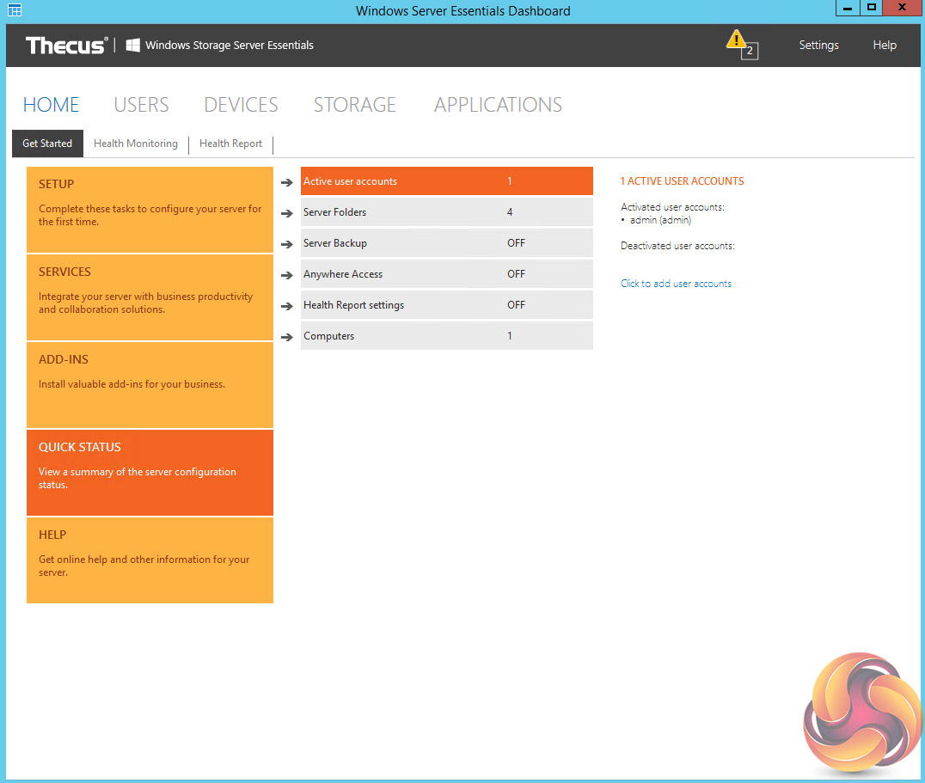
Task: Open the alerts warning icon
Action: click(741, 44)
